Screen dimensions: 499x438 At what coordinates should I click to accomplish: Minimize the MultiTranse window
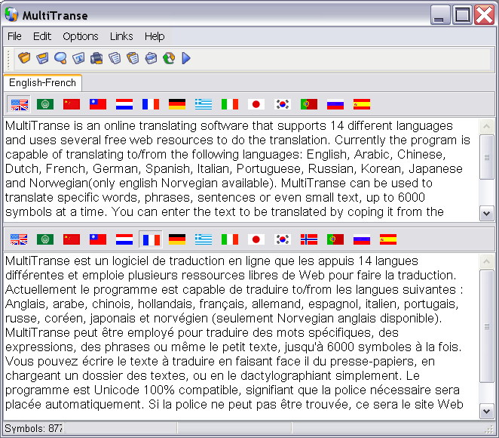tap(440, 14)
